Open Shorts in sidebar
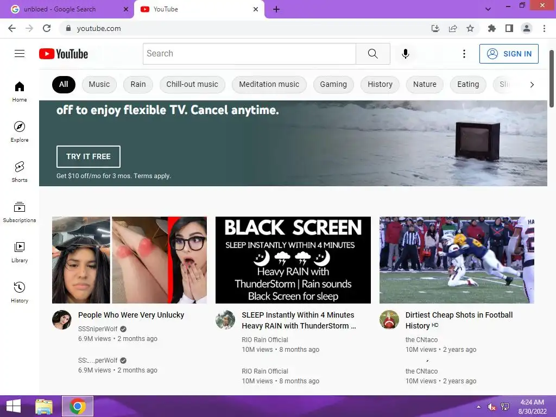Screen dimensions: 556x417 tap(20, 172)
